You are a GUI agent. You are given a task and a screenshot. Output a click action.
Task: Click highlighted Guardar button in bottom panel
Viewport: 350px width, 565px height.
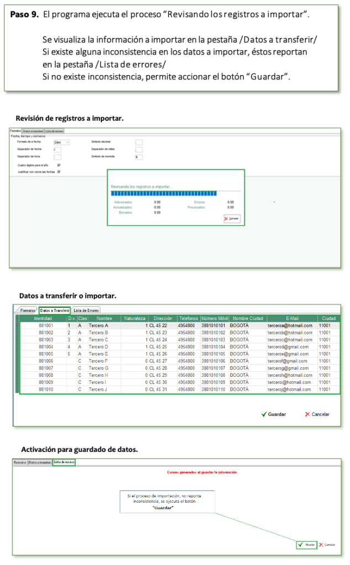click(306, 544)
